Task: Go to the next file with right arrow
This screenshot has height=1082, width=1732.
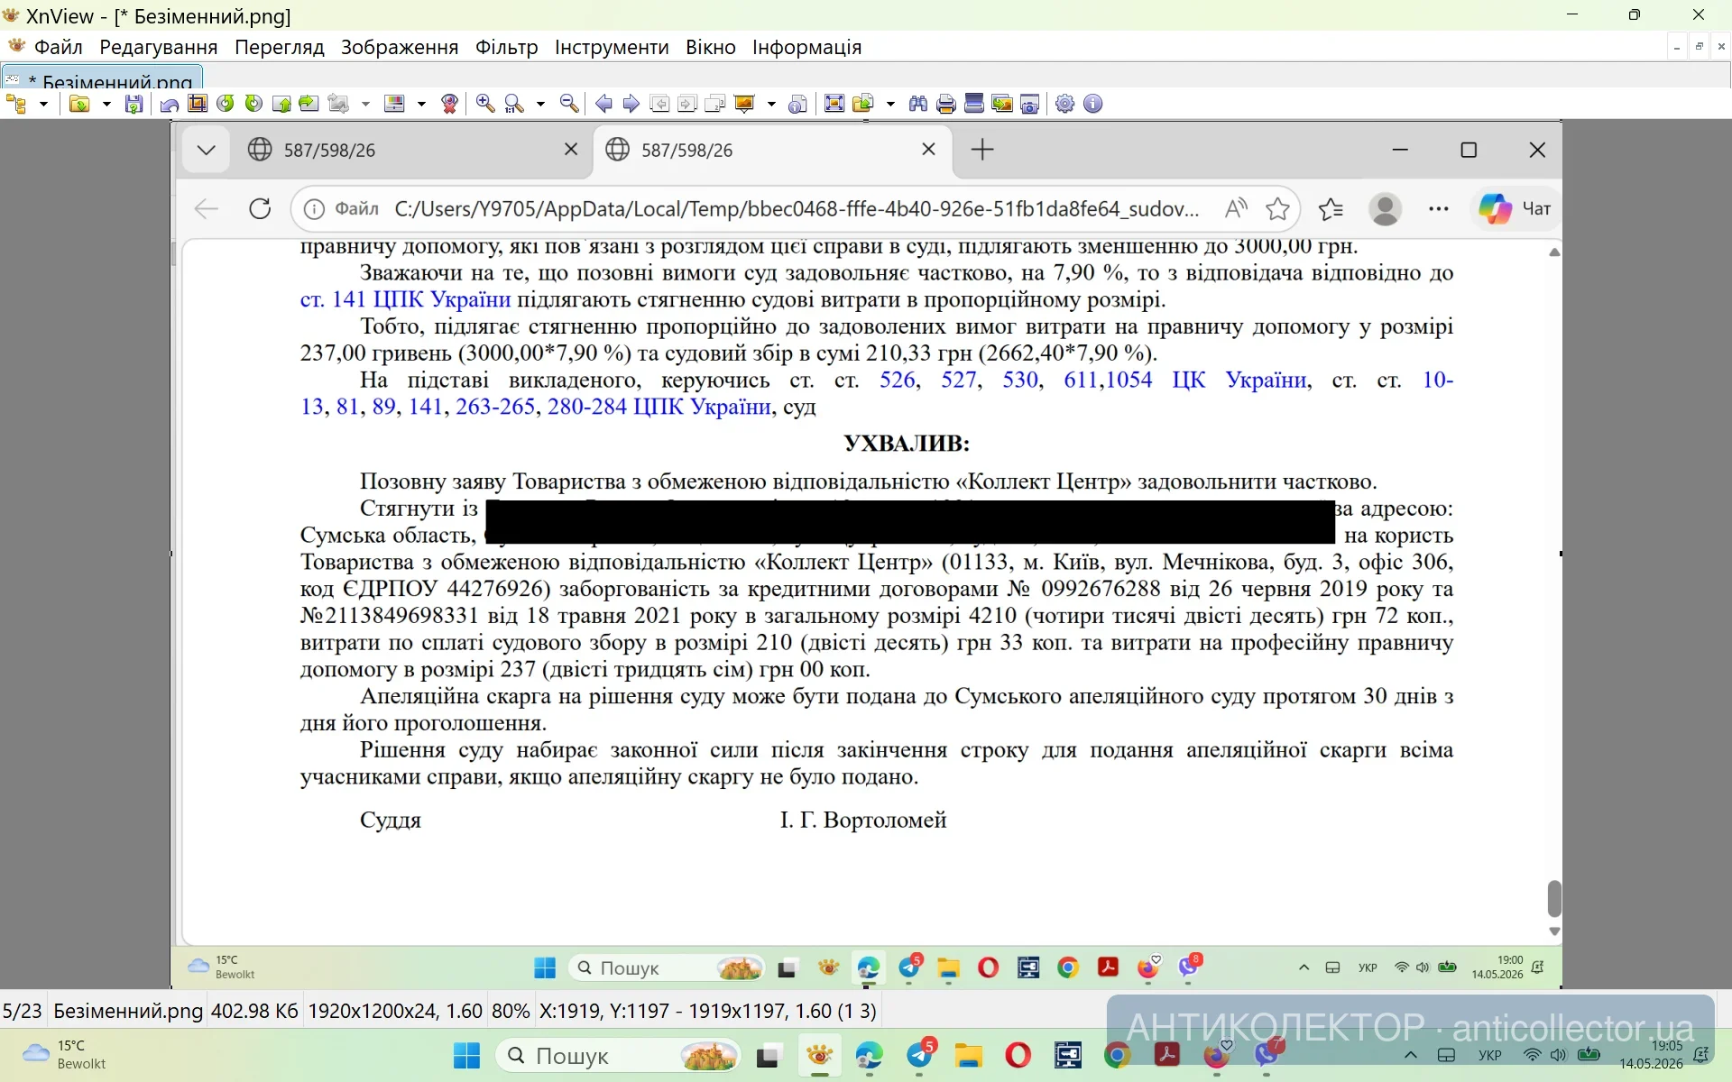Action: [631, 104]
